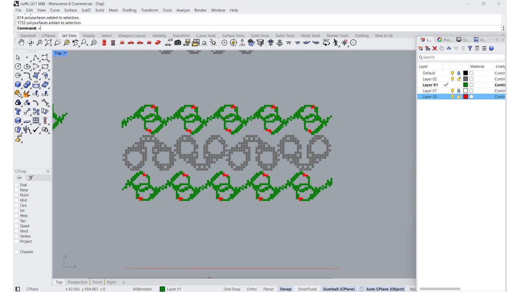The image size is (520, 292).
Task: Click the pointer selection arrow tool
Action: tap(18, 58)
